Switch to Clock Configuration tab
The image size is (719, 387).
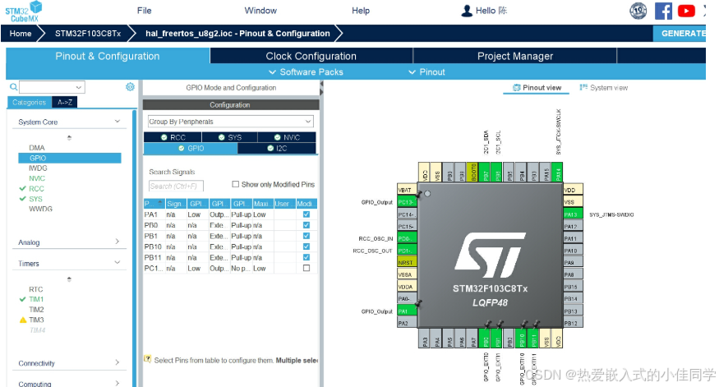pyautogui.click(x=311, y=56)
